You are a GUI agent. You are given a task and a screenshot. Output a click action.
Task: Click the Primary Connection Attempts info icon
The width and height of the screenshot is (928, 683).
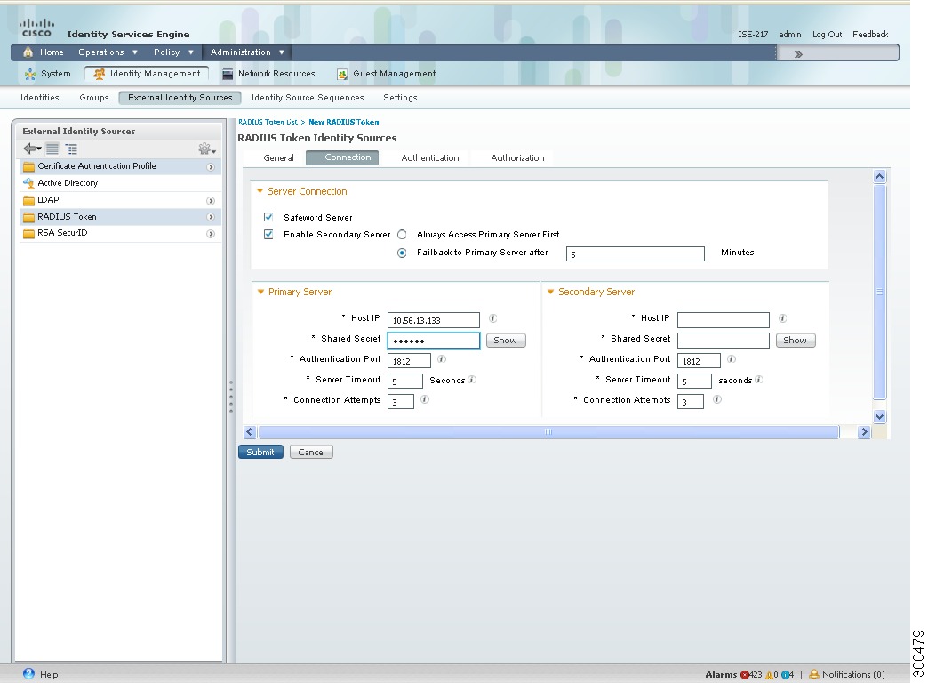[x=425, y=399]
